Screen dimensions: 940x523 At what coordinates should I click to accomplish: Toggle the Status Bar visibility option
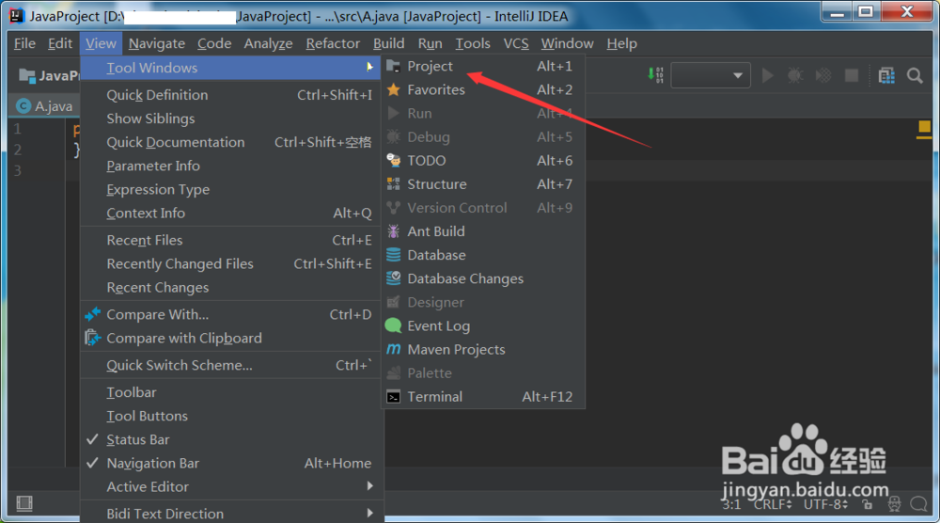point(232,439)
